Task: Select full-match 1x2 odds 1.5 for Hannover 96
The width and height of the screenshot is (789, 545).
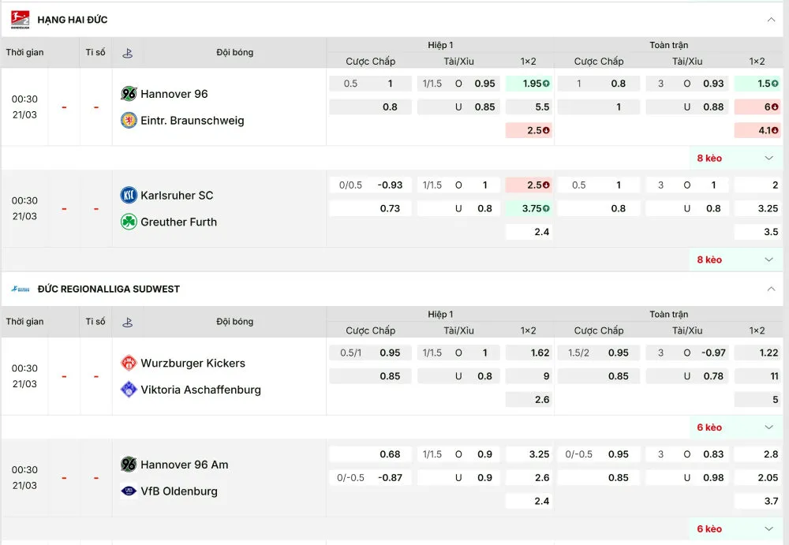Action: coord(757,84)
